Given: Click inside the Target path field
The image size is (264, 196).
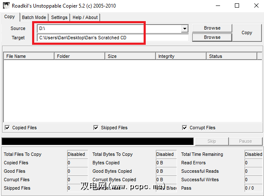Looking at the screenshot, I should point(113,38).
